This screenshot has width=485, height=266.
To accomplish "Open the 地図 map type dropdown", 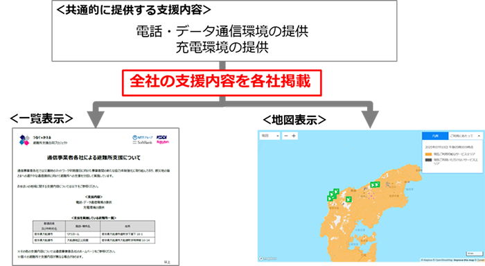I will coord(270,136).
